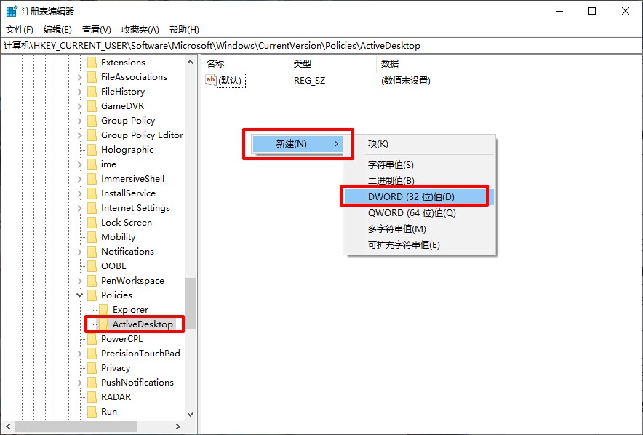This screenshot has width=643, height=435.
Task: Click the GameDVR folder icon
Action: (92, 106)
